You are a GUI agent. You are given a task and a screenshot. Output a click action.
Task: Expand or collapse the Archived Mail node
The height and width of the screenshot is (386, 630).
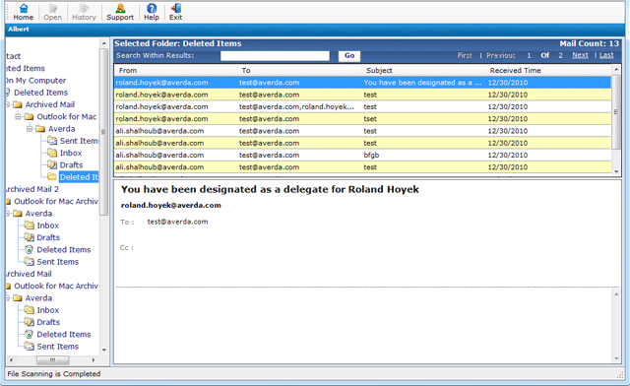click(x=8, y=104)
